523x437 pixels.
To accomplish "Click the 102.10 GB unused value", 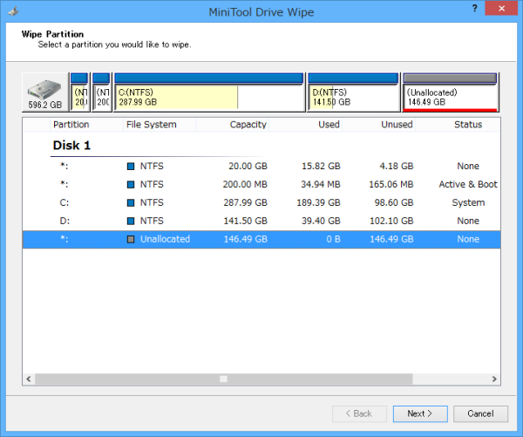I will (x=391, y=221).
